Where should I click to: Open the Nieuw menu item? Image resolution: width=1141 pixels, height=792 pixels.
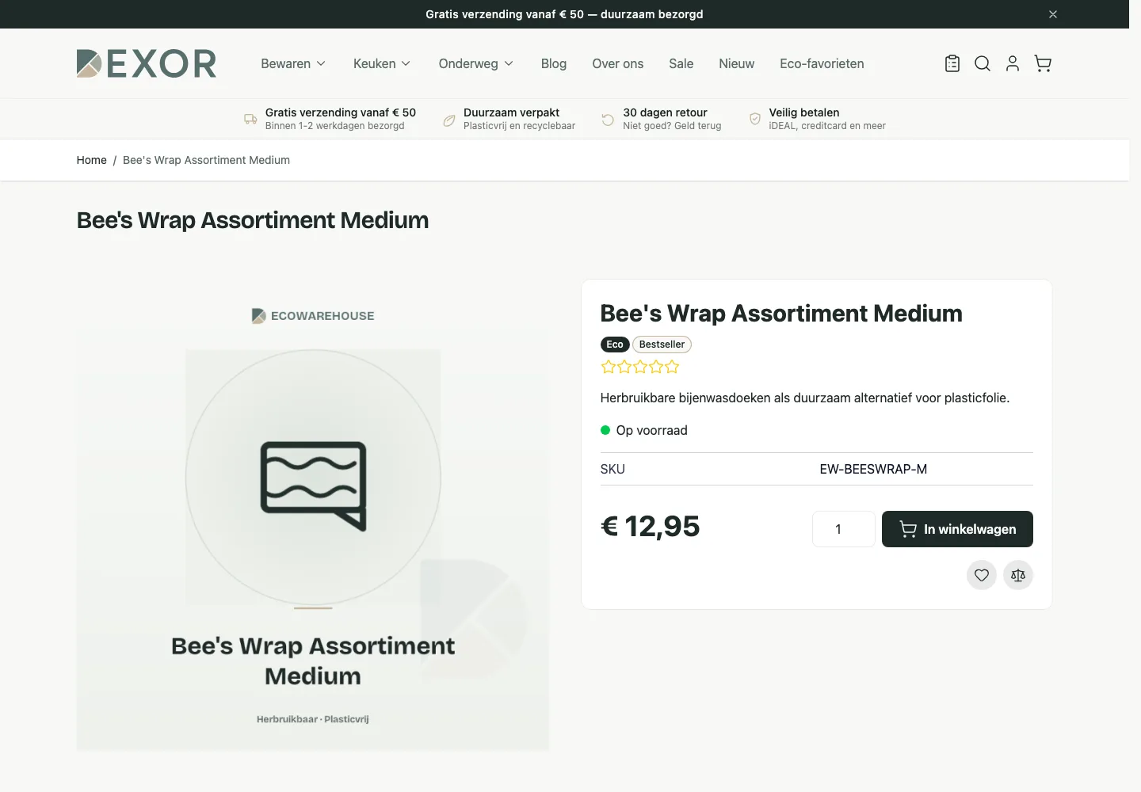click(x=737, y=63)
